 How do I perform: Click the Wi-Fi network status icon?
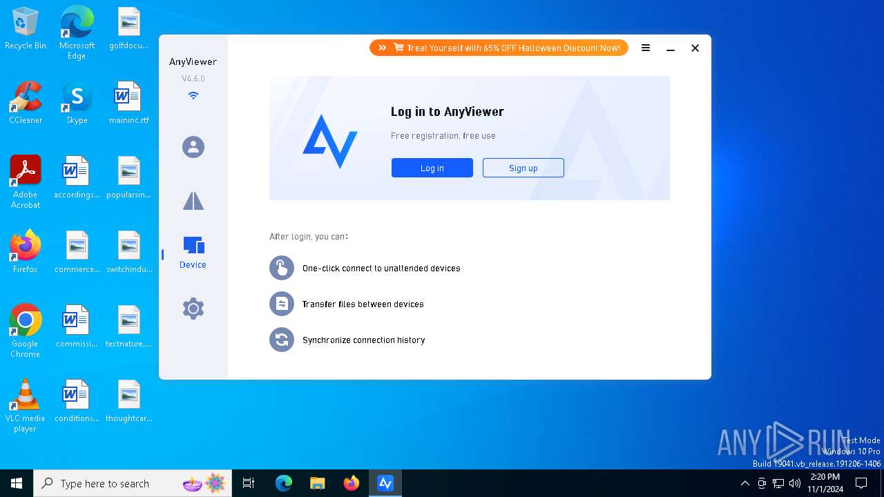[193, 95]
